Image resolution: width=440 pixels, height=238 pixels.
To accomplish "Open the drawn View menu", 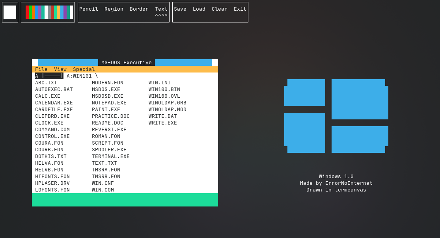I will point(60,69).
